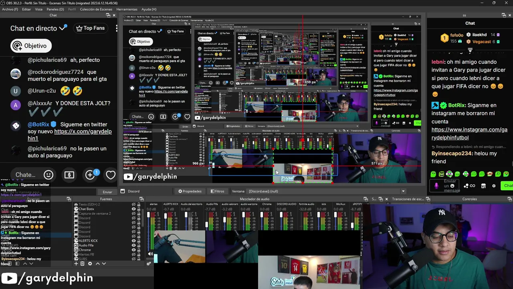Toggle lock on Chat Botix source
Screen dimensions: 513x289
point(139,209)
